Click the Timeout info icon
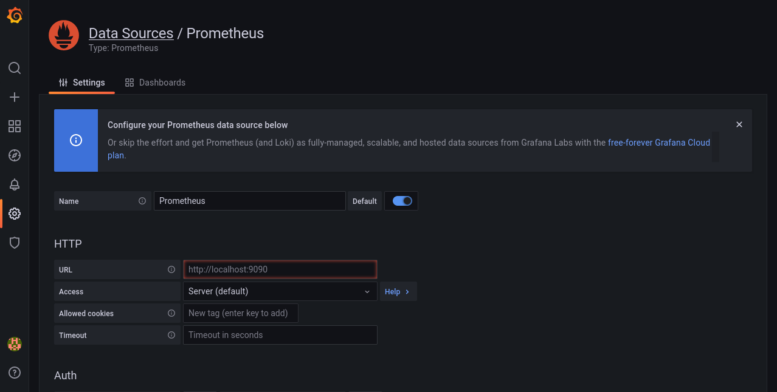The image size is (777, 392). 171,335
